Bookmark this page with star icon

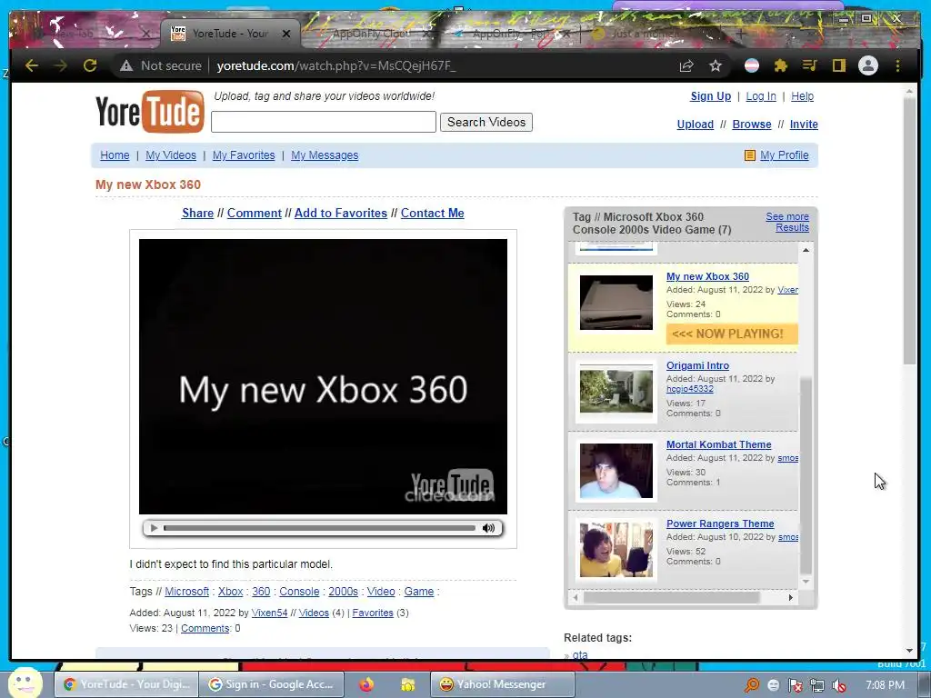[x=716, y=65]
